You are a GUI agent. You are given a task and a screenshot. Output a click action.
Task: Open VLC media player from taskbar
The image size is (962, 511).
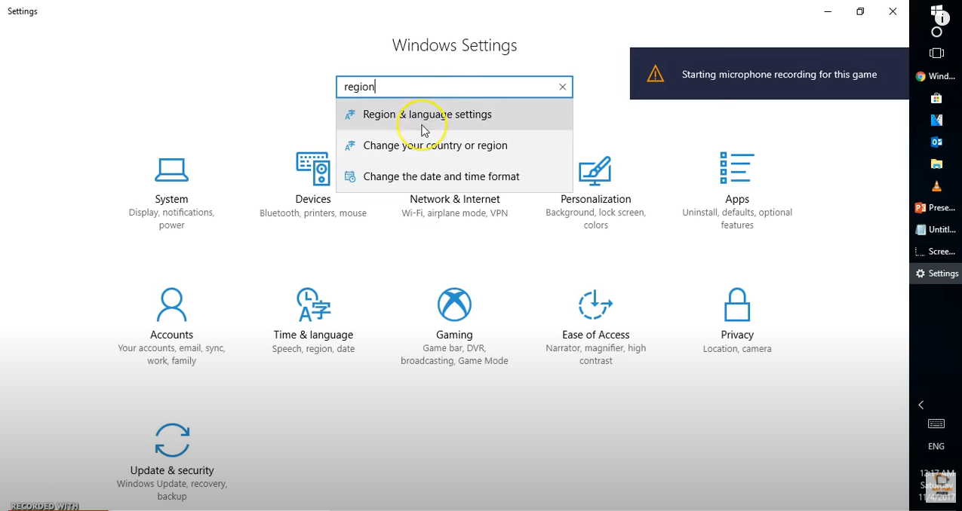pyautogui.click(x=936, y=186)
